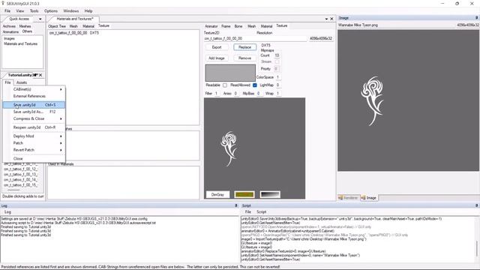Choose Save .unity3d from File menu
This screenshot has height=270, width=480.
tap(34, 105)
